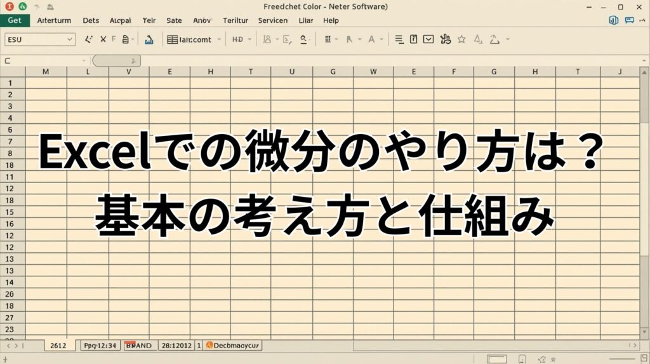Click the three-line list icon in toolbar

[x=399, y=39]
